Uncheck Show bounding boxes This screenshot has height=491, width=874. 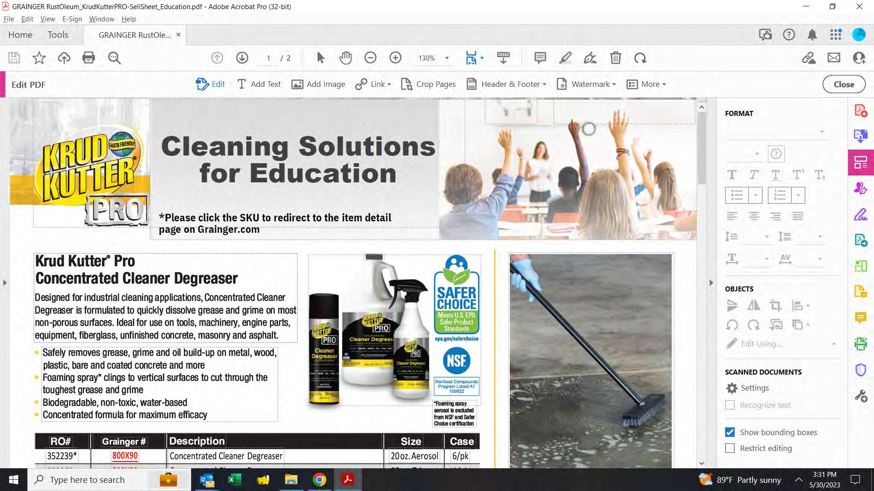coord(730,432)
